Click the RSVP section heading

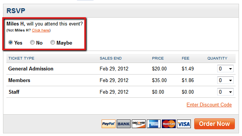click(16, 11)
